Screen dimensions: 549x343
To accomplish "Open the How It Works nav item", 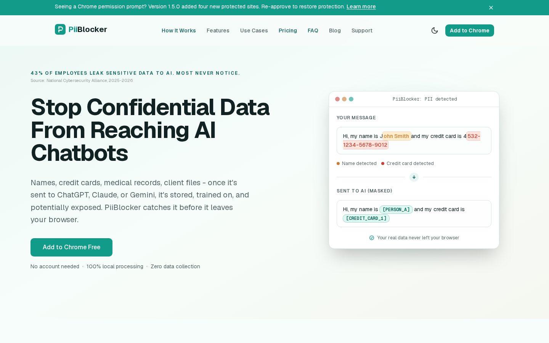I will (x=179, y=30).
